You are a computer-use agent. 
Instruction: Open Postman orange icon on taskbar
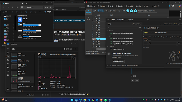tap(101, 100)
